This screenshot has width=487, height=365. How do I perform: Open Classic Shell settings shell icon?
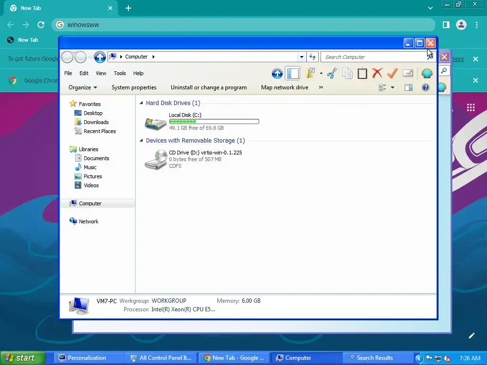427,73
